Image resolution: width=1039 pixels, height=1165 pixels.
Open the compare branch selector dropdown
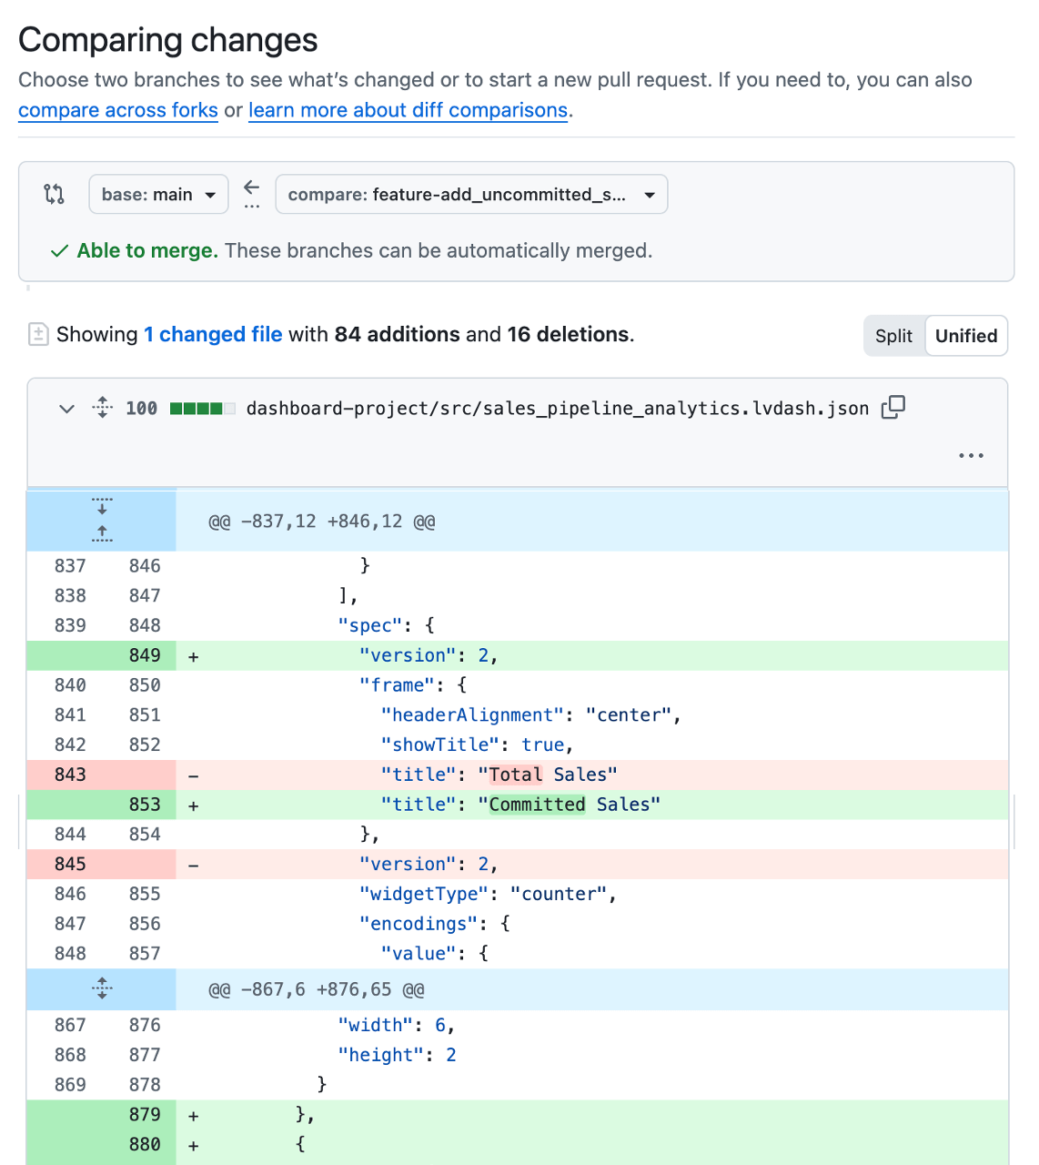(x=471, y=194)
